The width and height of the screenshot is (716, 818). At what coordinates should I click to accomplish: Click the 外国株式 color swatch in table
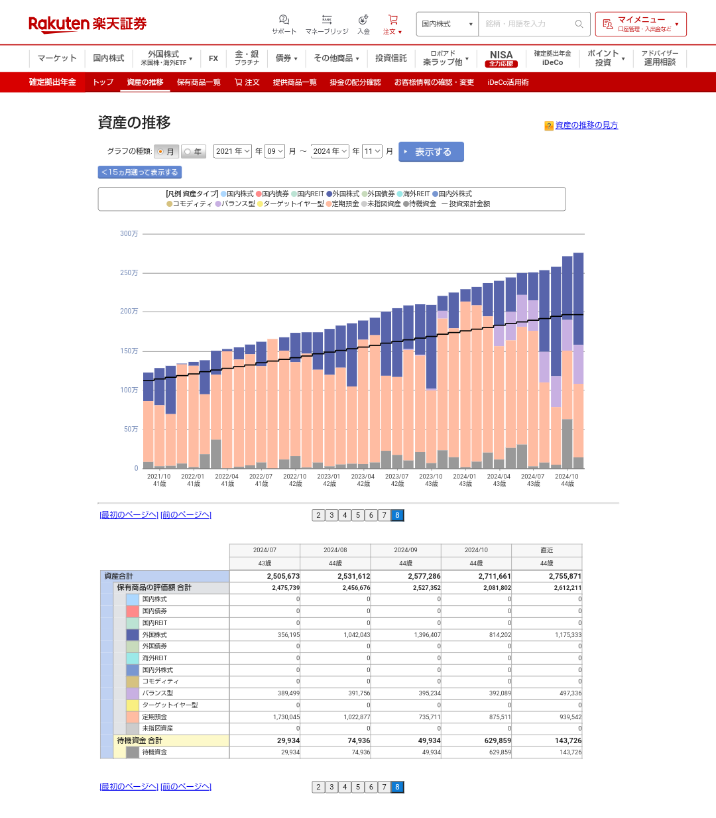tap(133, 635)
